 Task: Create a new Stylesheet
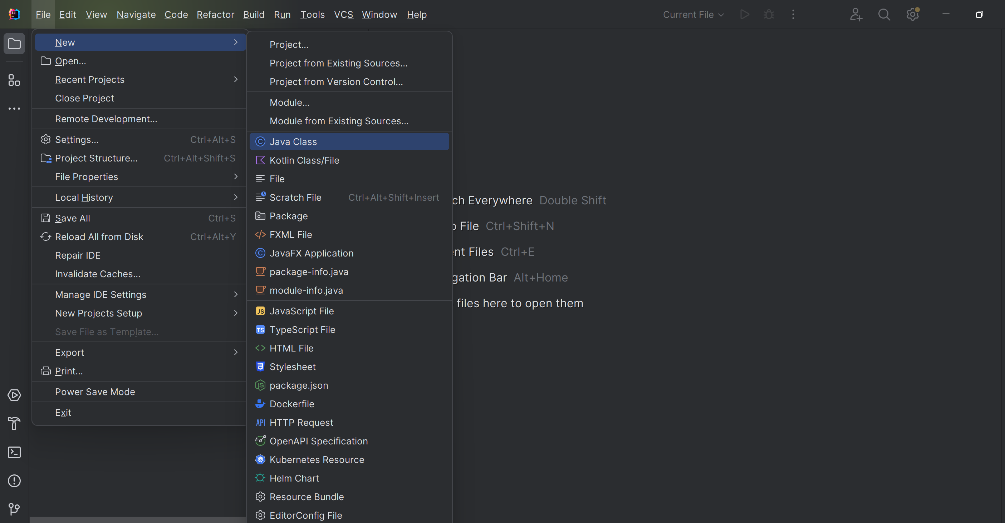(349, 367)
